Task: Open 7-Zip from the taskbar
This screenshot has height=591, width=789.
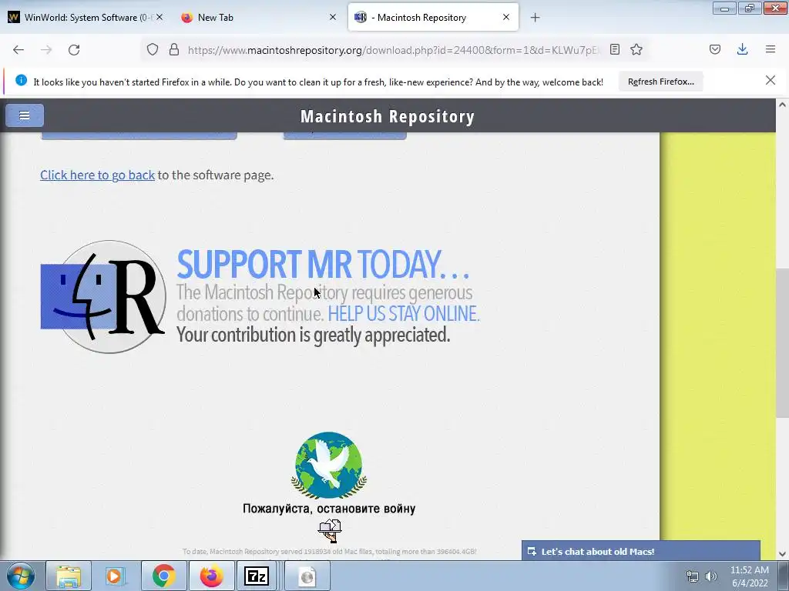Action: pyautogui.click(x=257, y=576)
